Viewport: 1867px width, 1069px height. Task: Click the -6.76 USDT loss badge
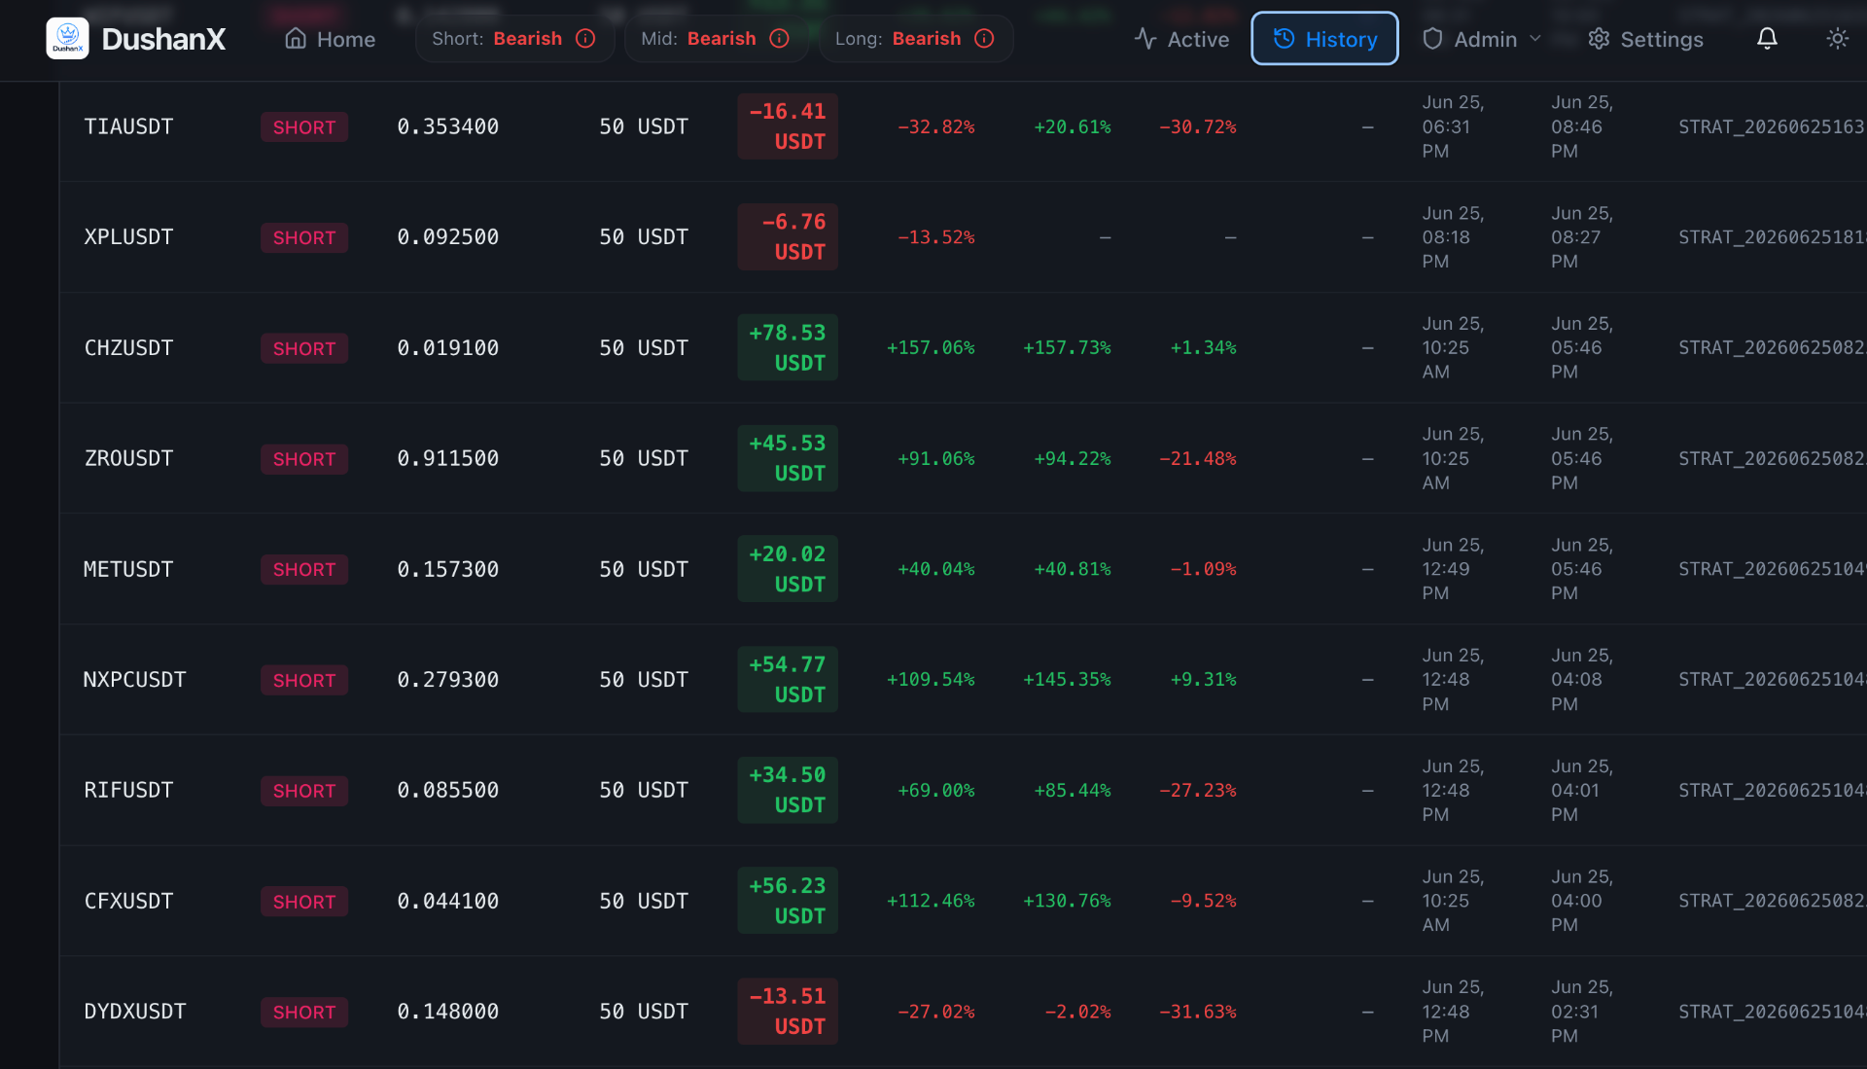click(788, 237)
